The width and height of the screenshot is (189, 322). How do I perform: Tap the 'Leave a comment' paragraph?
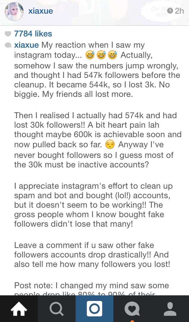coord(91,254)
